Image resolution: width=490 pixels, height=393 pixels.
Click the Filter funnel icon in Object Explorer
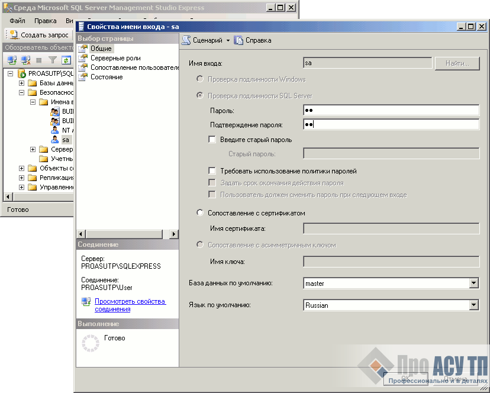pyautogui.click(x=53, y=60)
